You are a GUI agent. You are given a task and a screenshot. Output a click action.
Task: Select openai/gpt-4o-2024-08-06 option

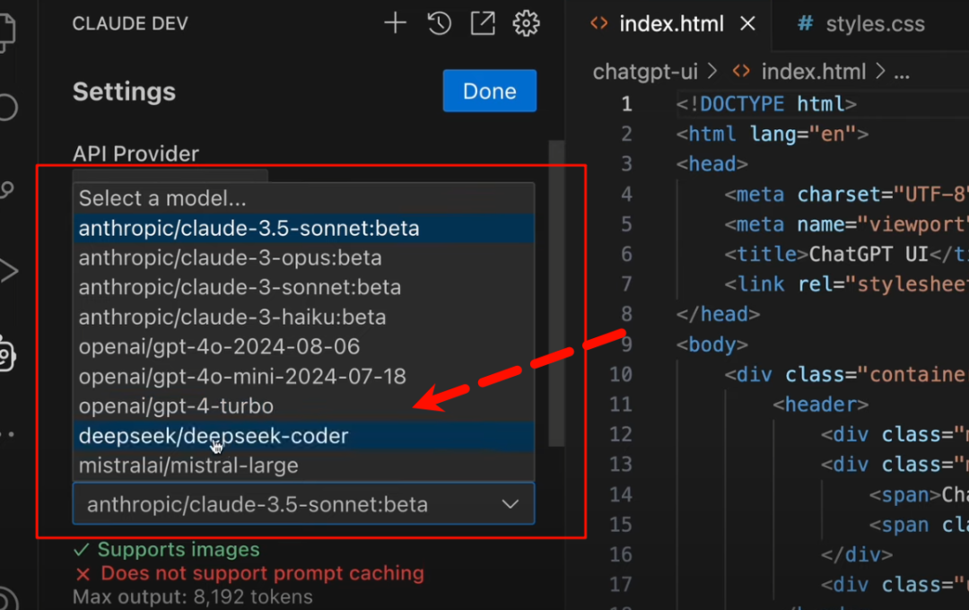pyautogui.click(x=303, y=347)
